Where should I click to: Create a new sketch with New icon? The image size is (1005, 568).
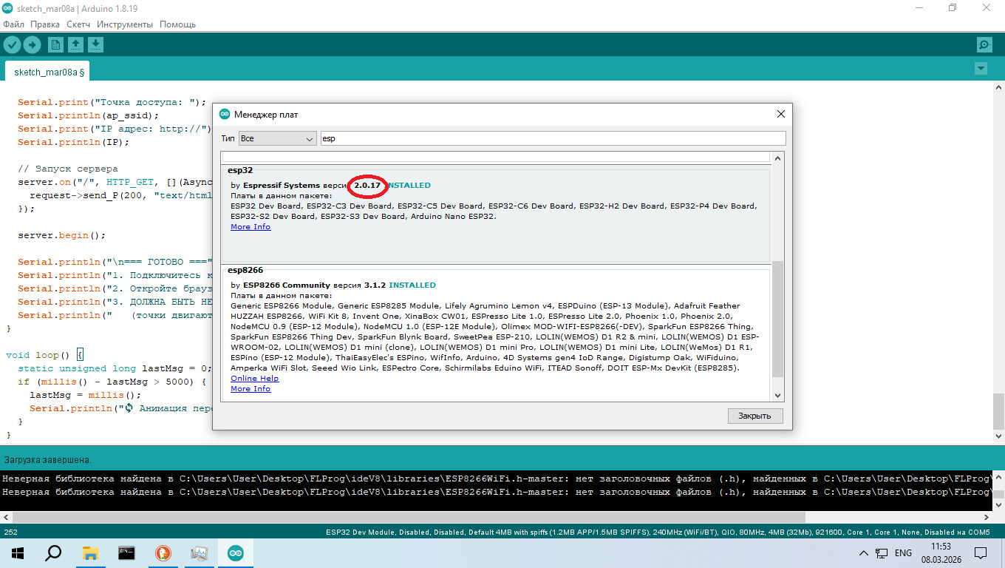pos(55,45)
